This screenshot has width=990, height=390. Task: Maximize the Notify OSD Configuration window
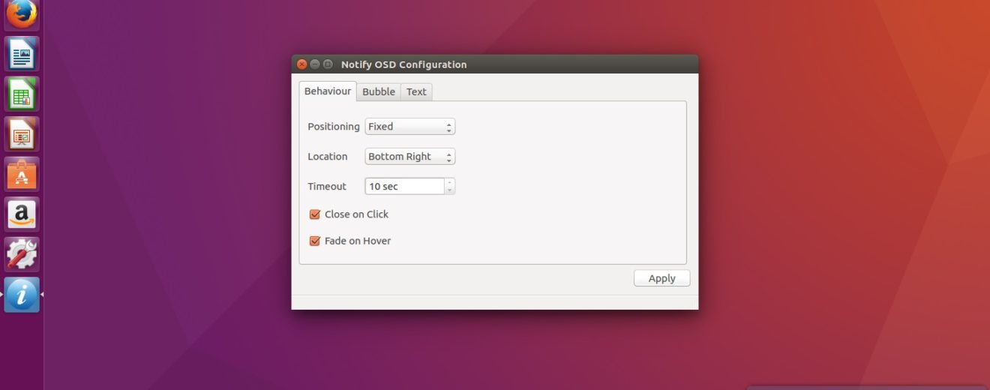click(328, 64)
